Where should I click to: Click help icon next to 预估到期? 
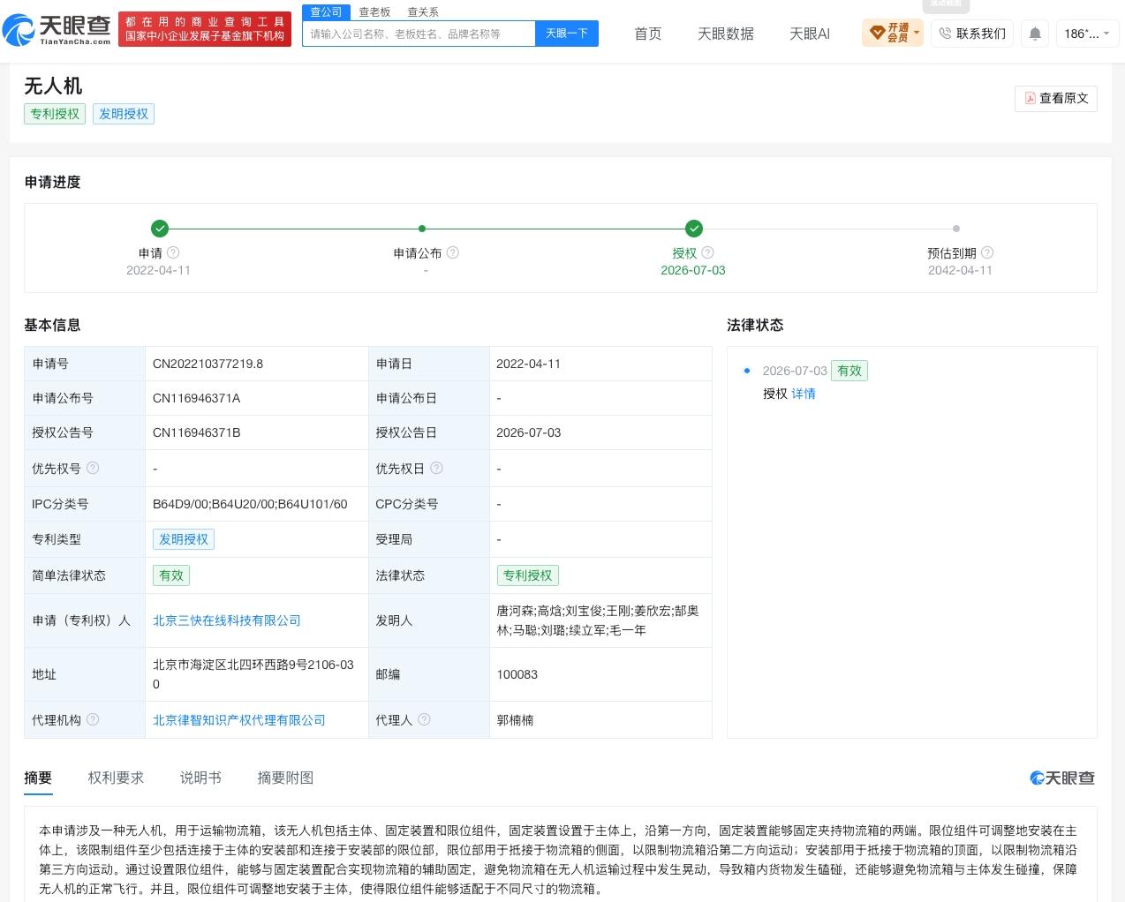coord(987,252)
